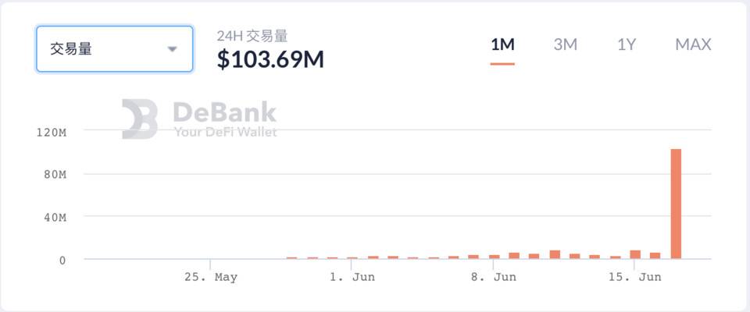Click the DeBank wordmark text

(225, 113)
